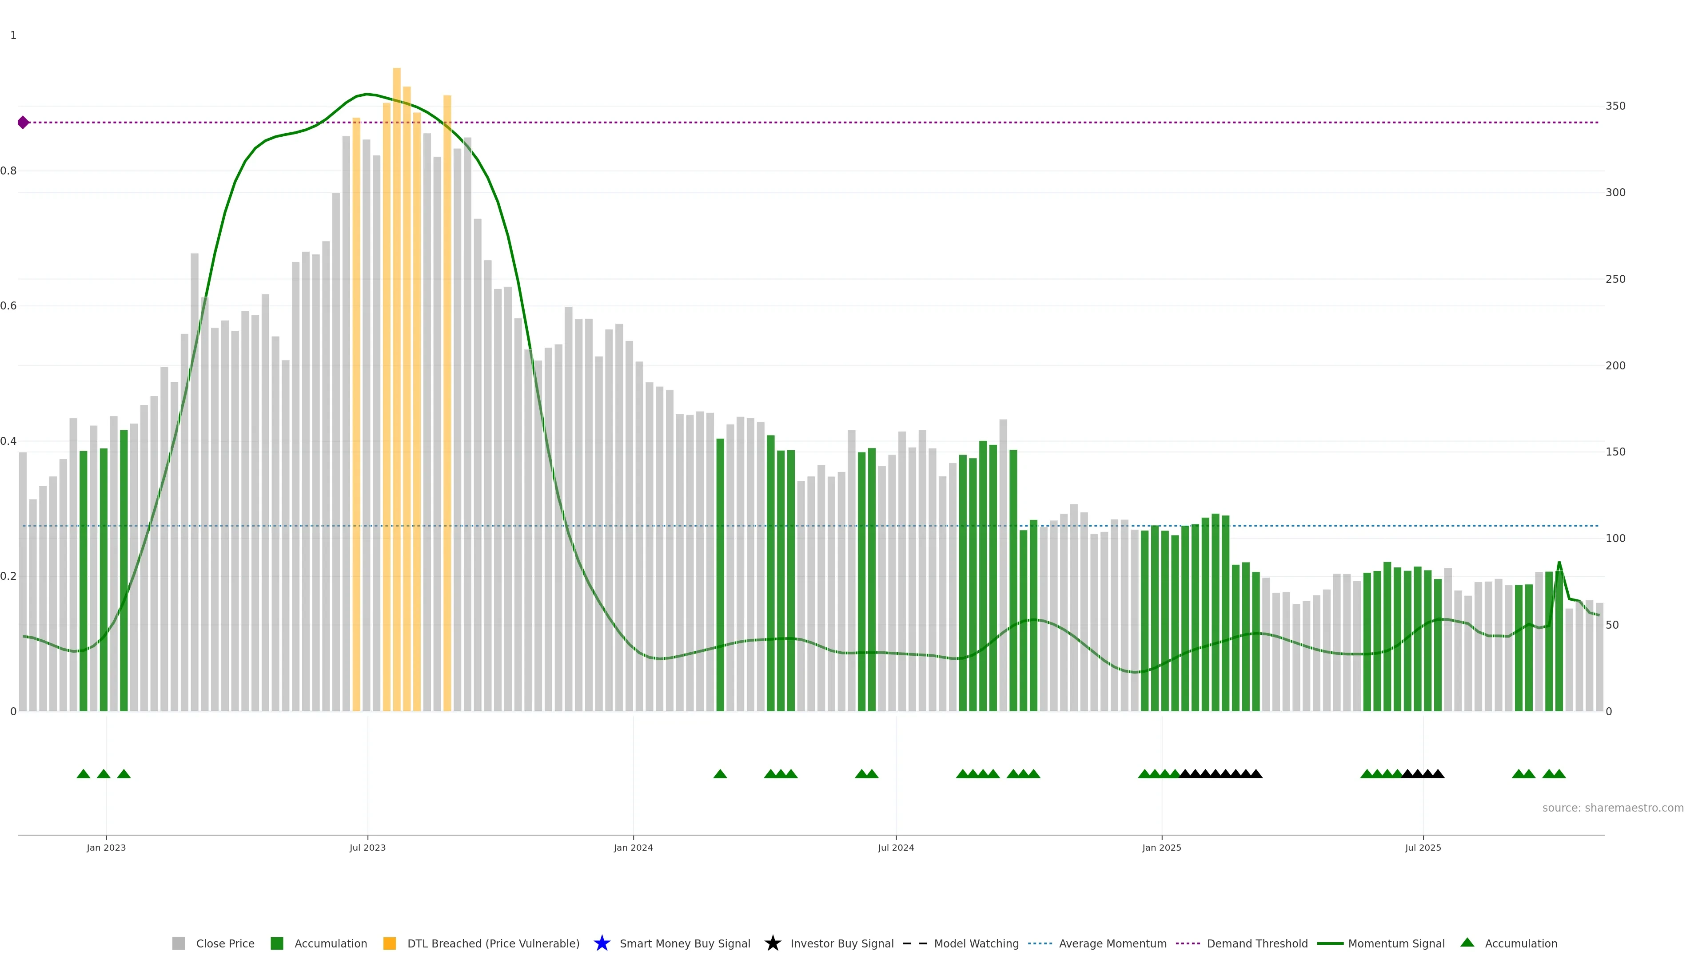This screenshot has width=1706, height=959.
Task: Click the tallest orange DTL Breached bar
Action: 397,389
